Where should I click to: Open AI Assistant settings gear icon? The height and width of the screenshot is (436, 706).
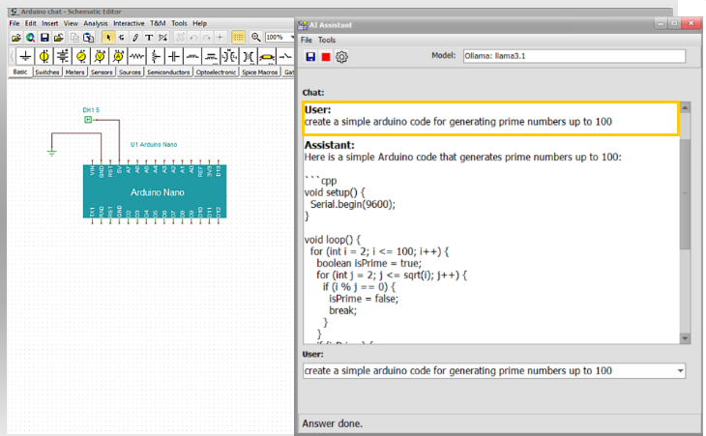click(341, 57)
